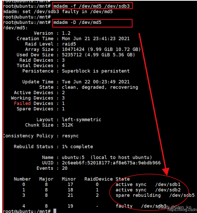
Task: Click the Creation Time value
Action: (96, 39)
